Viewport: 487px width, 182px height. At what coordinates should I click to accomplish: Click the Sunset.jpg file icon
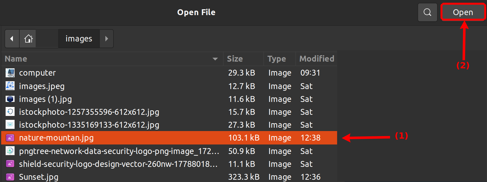(x=10, y=177)
